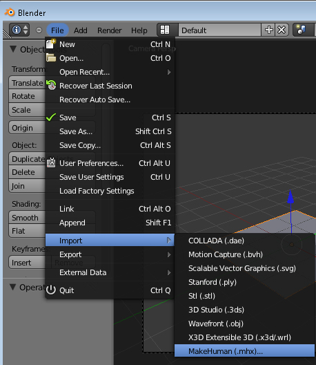316x365 pixels.
Task: Select Save User Settings
Action: pos(110,177)
